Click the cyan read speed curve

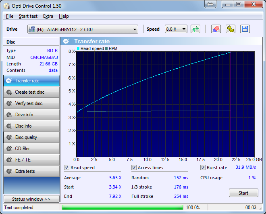[148, 78]
